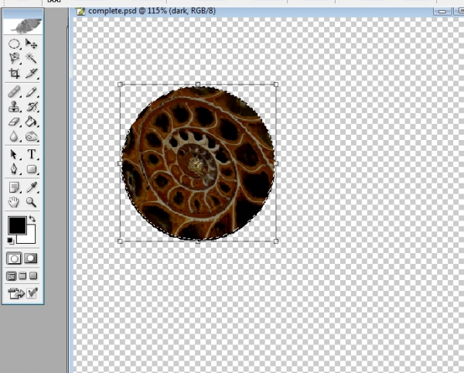Image resolution: width=464 pixels, height=373 pixels.
Task: Select the Slice tool
Action: click(31, 73)
